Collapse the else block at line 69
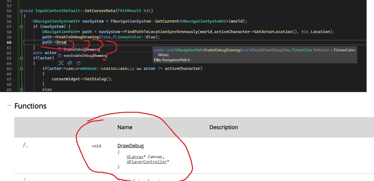 coord(21,90)
